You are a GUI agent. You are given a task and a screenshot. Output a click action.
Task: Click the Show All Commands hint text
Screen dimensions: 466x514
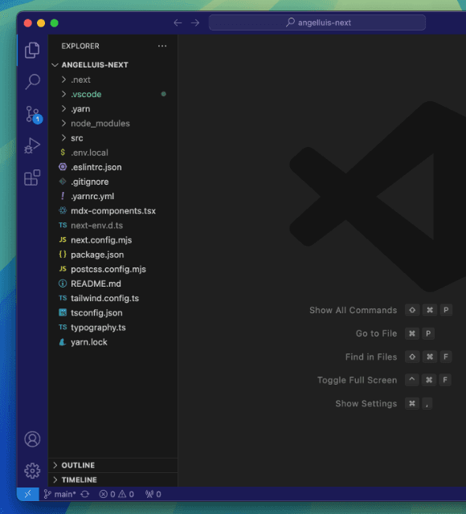pyautogui.click(x=354, y=310)
